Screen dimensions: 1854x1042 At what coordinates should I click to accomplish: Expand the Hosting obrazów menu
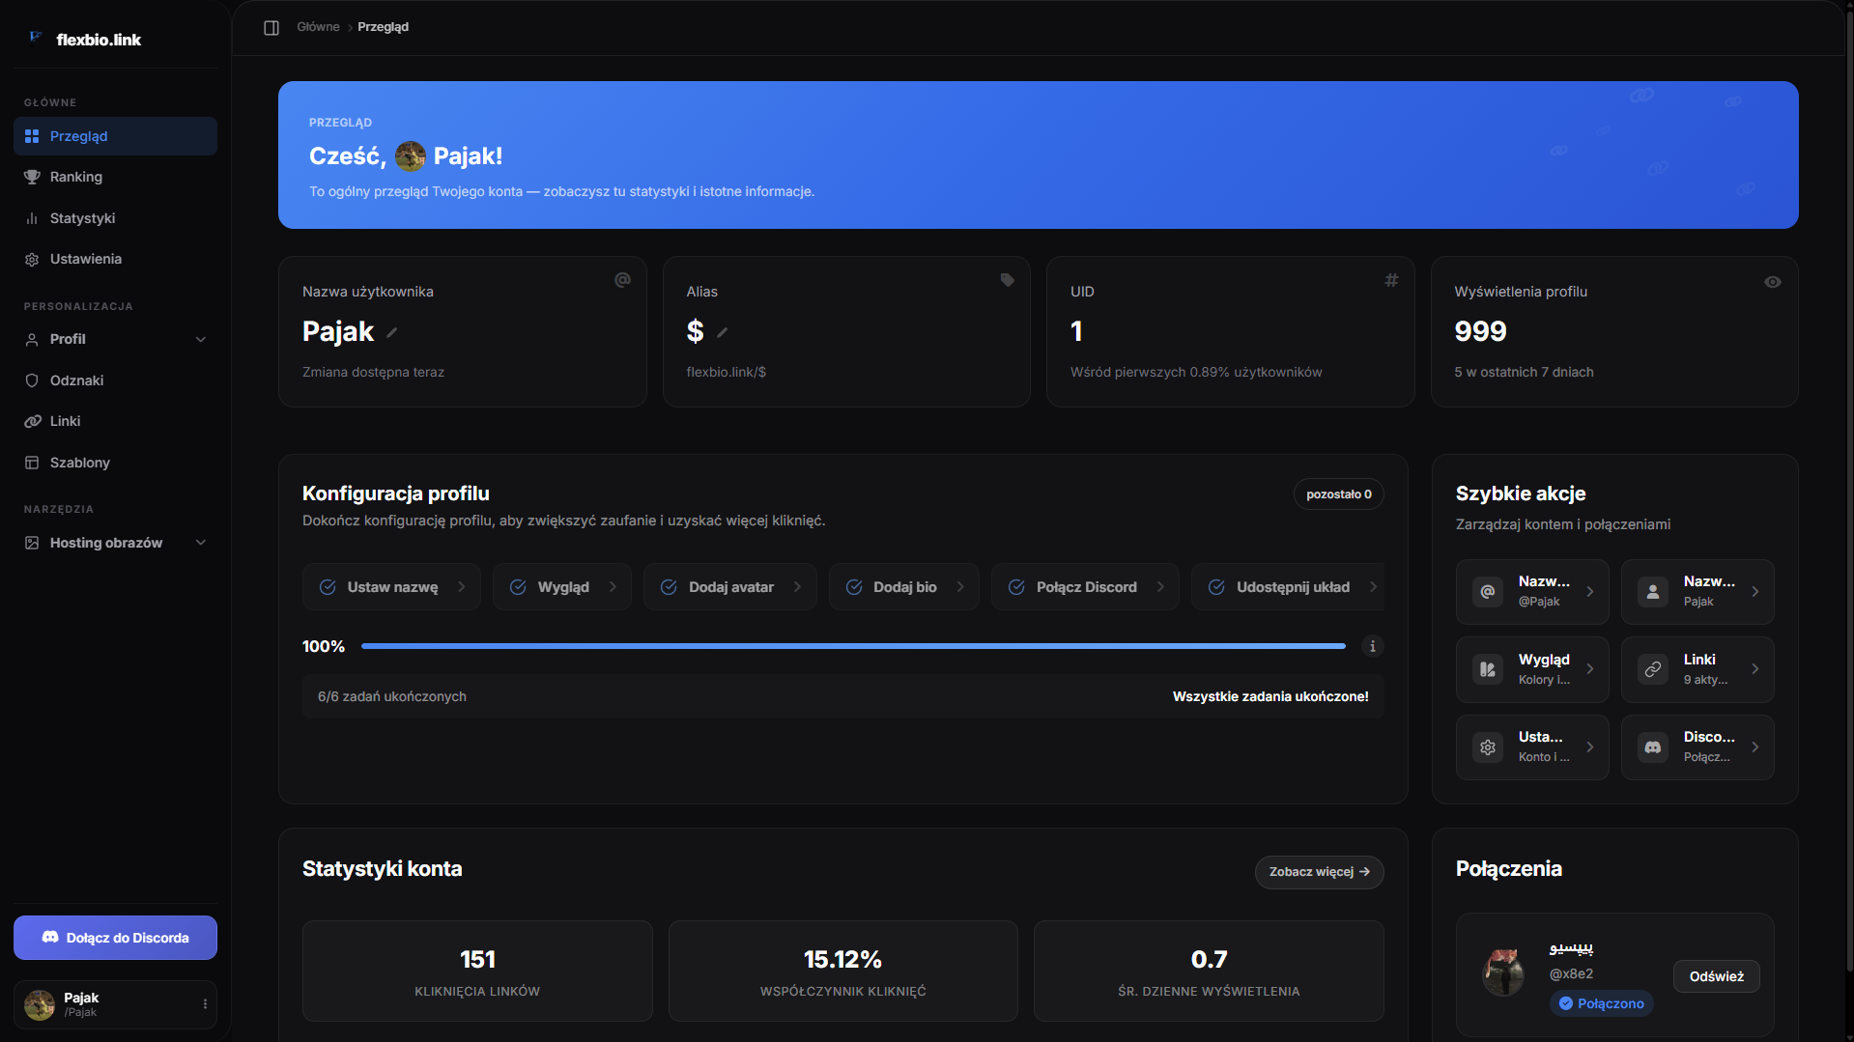point(115,543)
